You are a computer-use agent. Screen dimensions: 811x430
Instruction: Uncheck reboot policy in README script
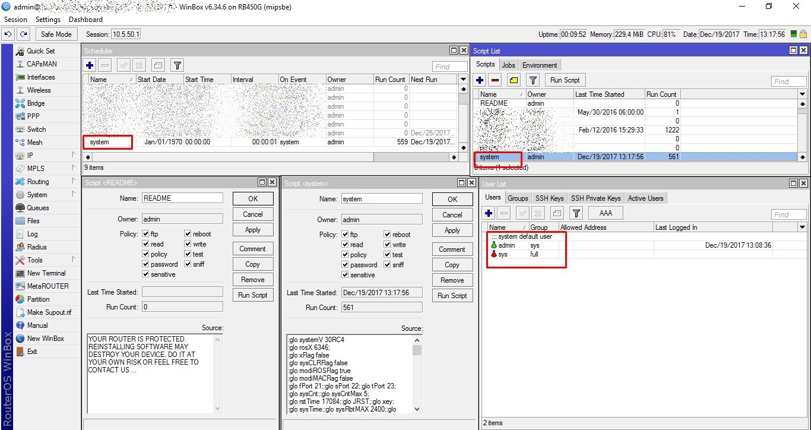click(188, 234)
